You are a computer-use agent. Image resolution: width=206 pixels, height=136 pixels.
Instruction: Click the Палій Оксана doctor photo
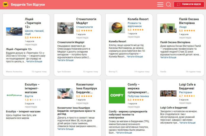point(168,28)
